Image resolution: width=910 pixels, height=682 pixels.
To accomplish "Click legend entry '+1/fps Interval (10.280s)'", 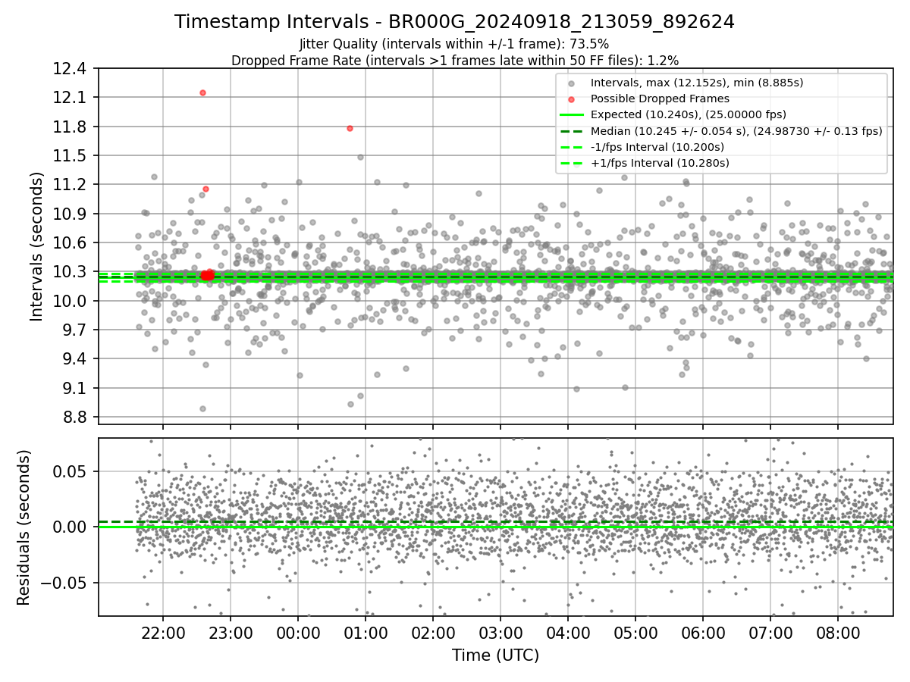I will click(x=660, y=163).
